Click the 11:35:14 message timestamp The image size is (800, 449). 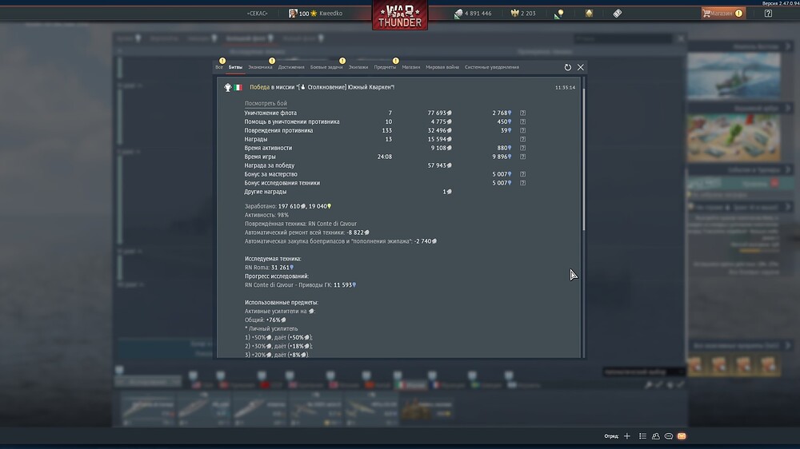coord(565,88)
